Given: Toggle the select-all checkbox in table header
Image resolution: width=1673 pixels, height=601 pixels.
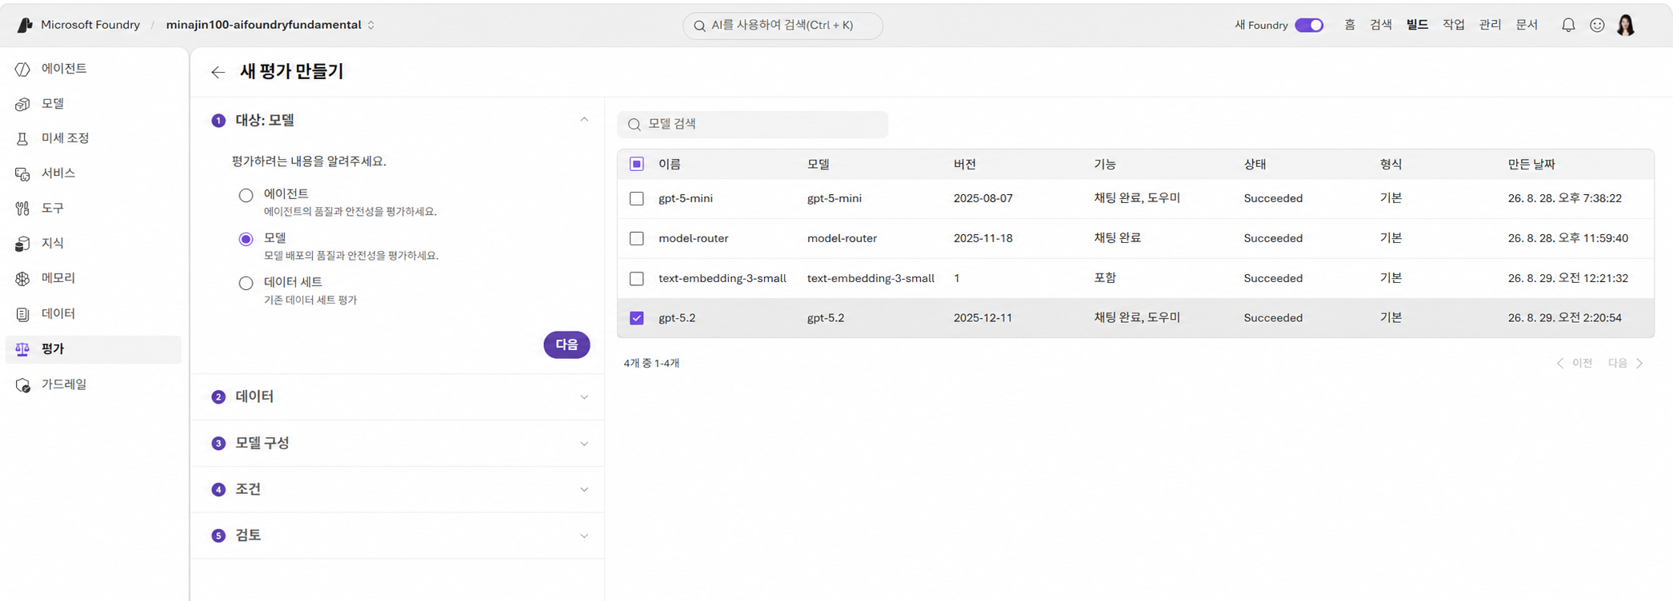Looking at the screenshot, I should pyautogui.click(x=637, y=164).
